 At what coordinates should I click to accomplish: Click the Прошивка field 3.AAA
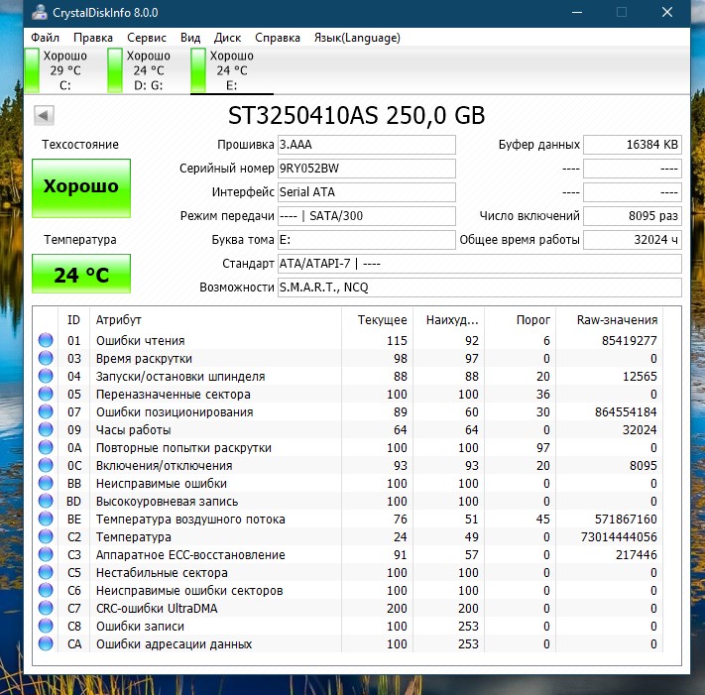click(367, 145)
